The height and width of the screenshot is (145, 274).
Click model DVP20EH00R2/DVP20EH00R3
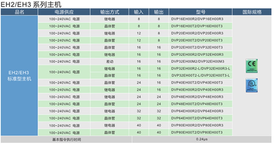197,33
